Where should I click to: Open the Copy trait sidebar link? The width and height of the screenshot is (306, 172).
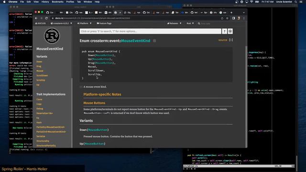click(x=39, y=104)
